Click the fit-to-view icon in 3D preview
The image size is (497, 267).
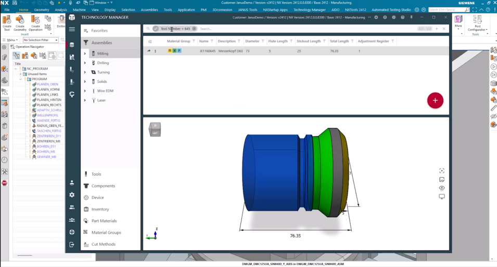click(442, 171)
